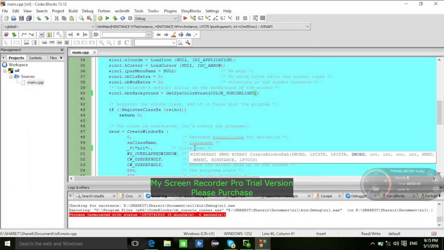Show more Management tabs with the arrow

click(x=61, y=58)
